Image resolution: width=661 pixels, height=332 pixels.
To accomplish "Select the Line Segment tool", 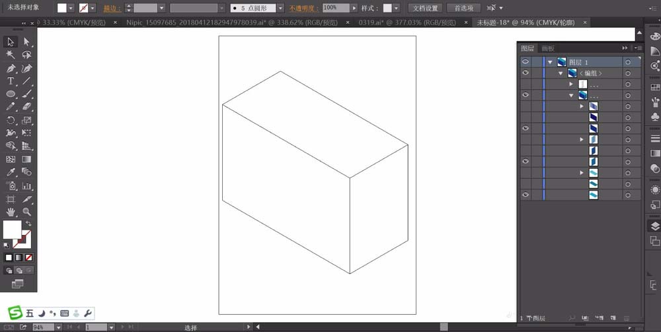I will coord(26,81).
